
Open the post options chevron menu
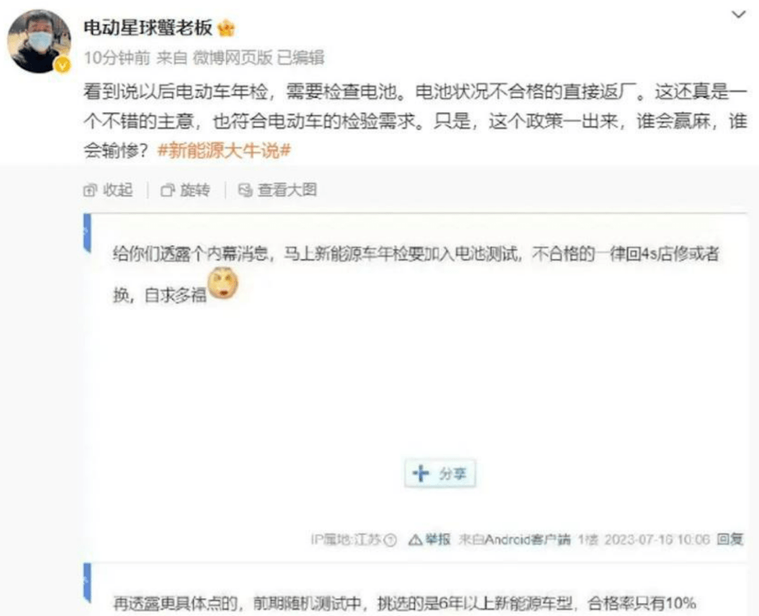(738, 15)
